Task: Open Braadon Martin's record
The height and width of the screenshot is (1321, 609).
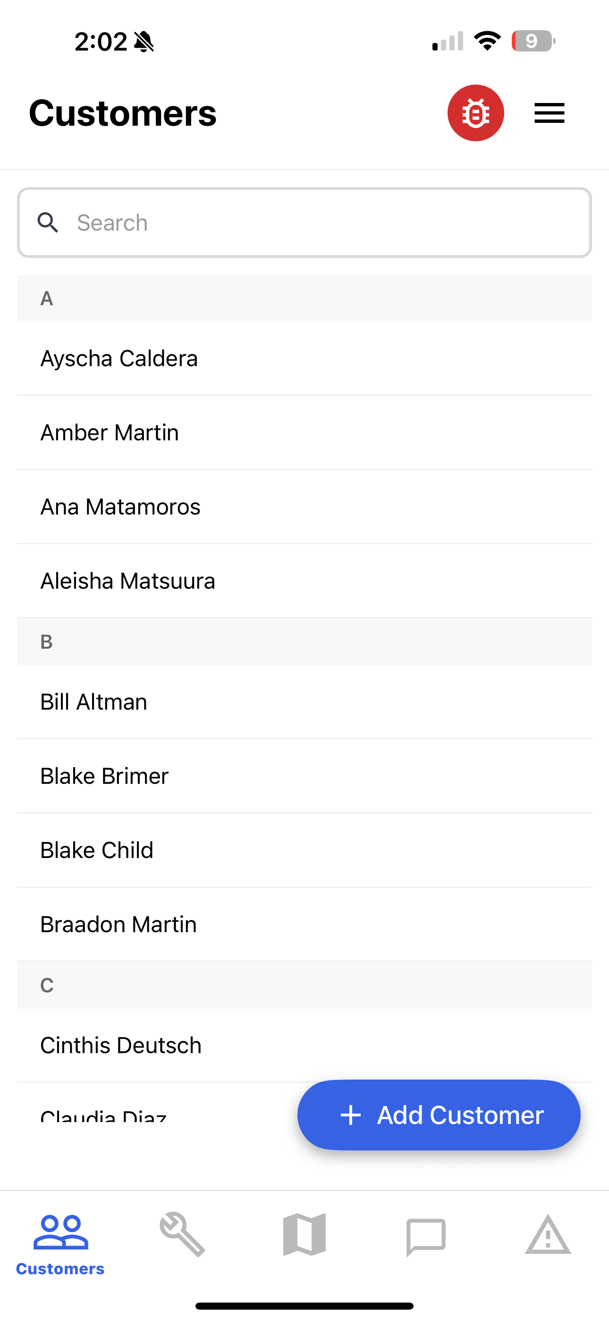Action: point(118,925)
